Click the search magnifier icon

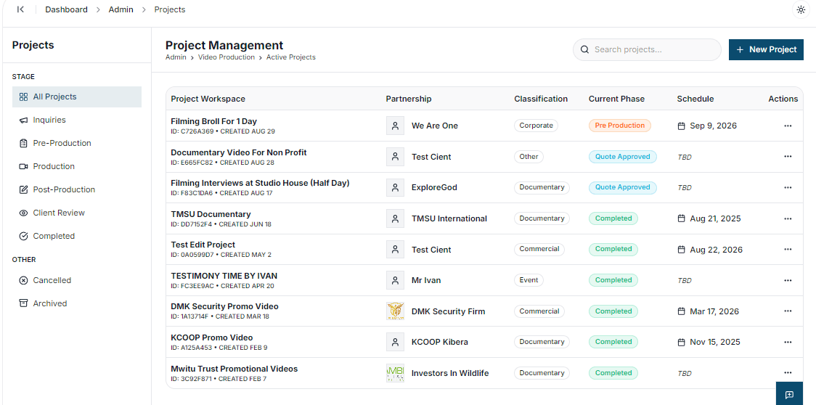click(x=584, y=49)
